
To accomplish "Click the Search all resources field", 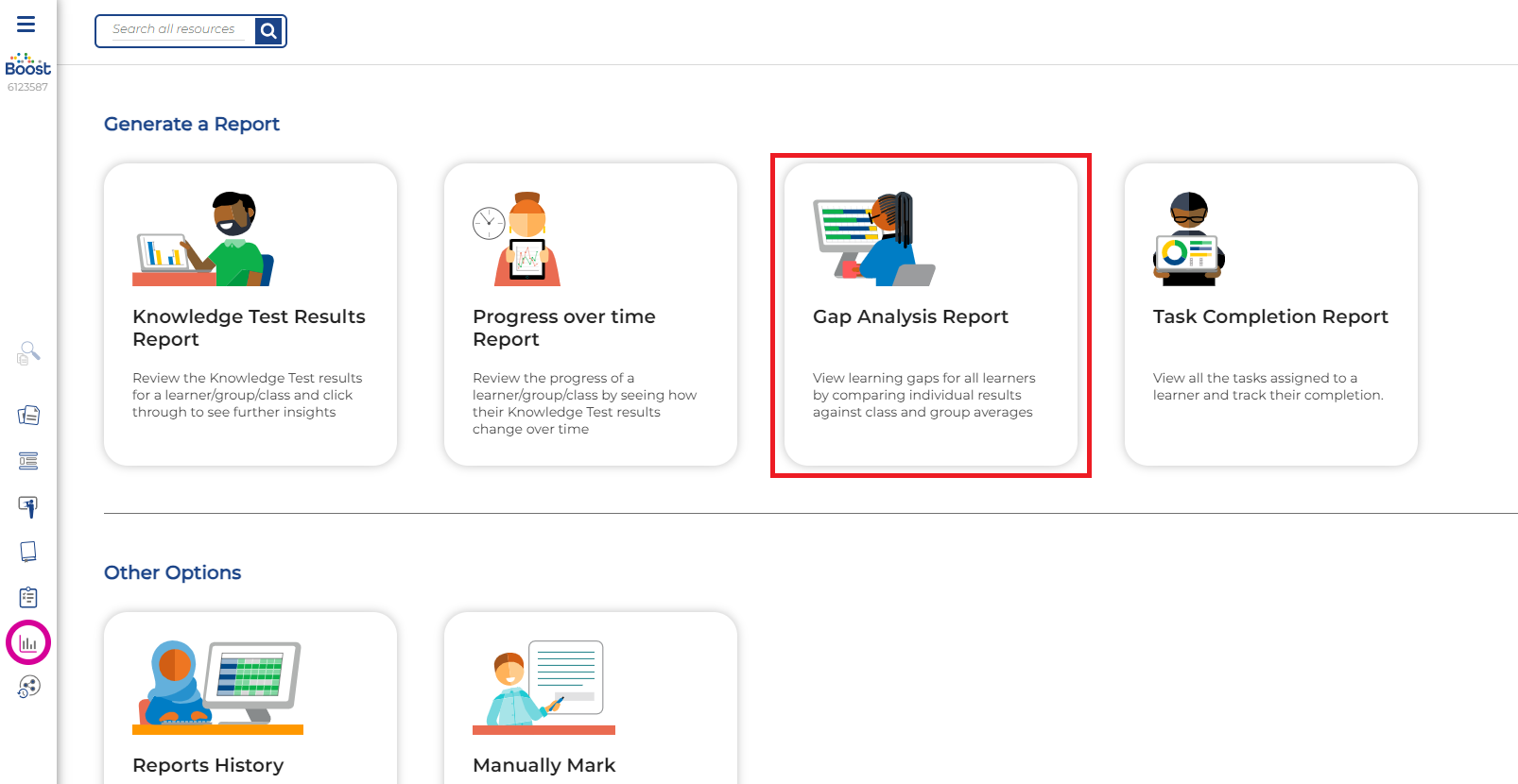I will click(x=175, y=30).
